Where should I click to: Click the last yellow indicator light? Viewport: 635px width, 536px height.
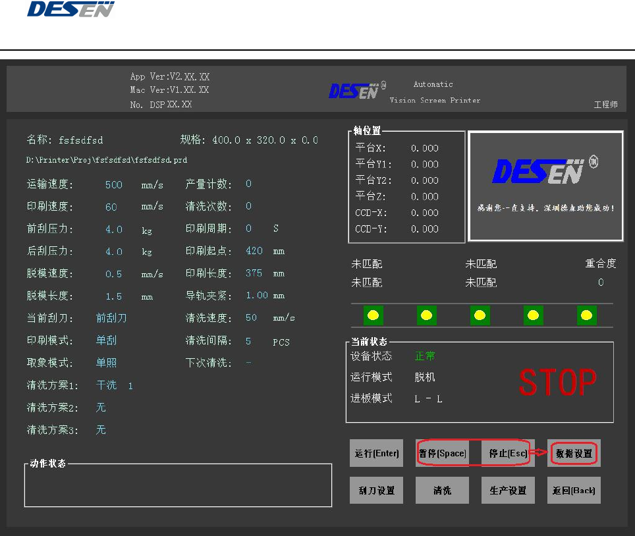point(587,316)
